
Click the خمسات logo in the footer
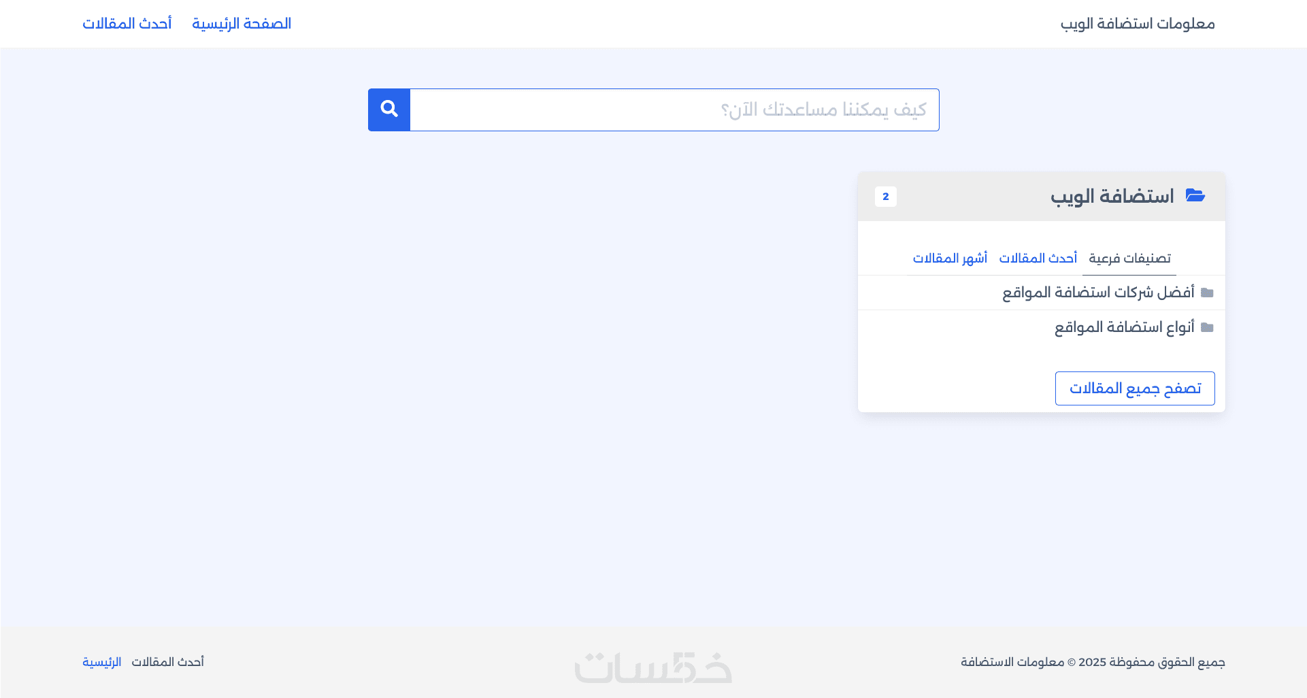tap(653, 667)
